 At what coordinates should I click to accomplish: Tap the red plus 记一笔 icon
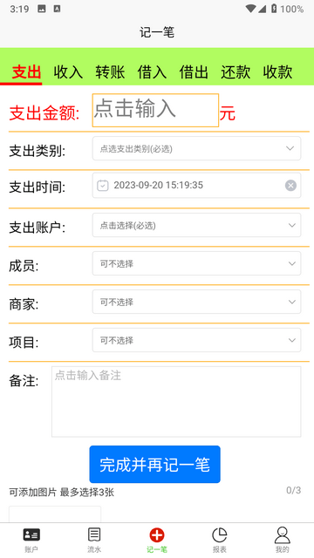[157, 534]
